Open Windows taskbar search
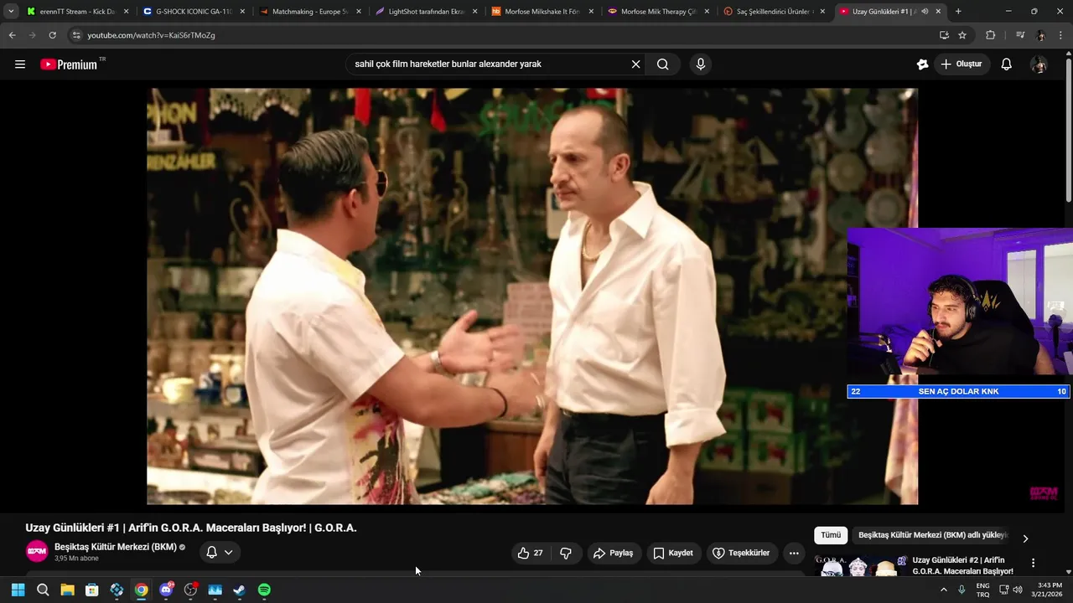Screen dimensions: 1073x603 coord(43,590)
